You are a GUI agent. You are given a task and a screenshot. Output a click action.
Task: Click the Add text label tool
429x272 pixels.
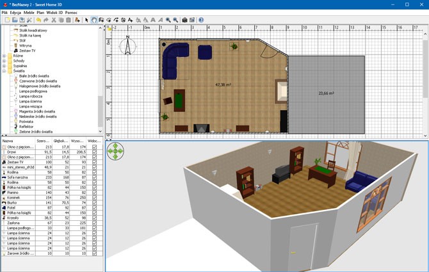click(x=130, y=20)
